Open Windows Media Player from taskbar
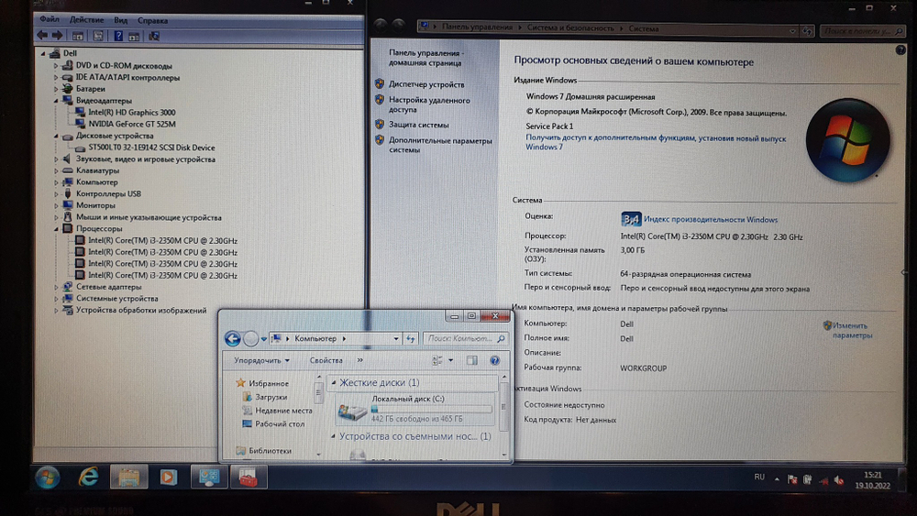Image resolution: width=917 pixels, height=516 pixels. point(169,478)
